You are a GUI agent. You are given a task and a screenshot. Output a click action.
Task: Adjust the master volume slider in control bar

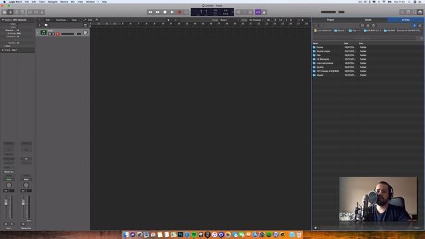tap(333, 12)
